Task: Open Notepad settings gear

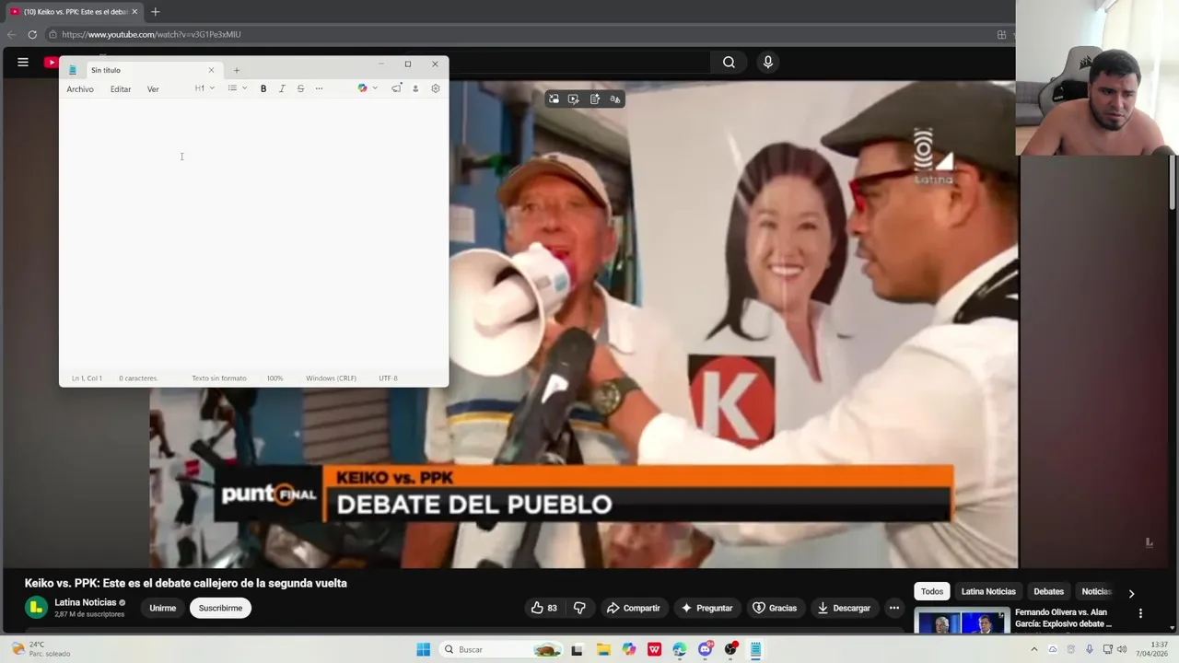Action: click(x=436, y=88)
